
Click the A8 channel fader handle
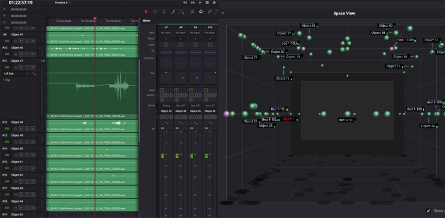coord(177,155)
